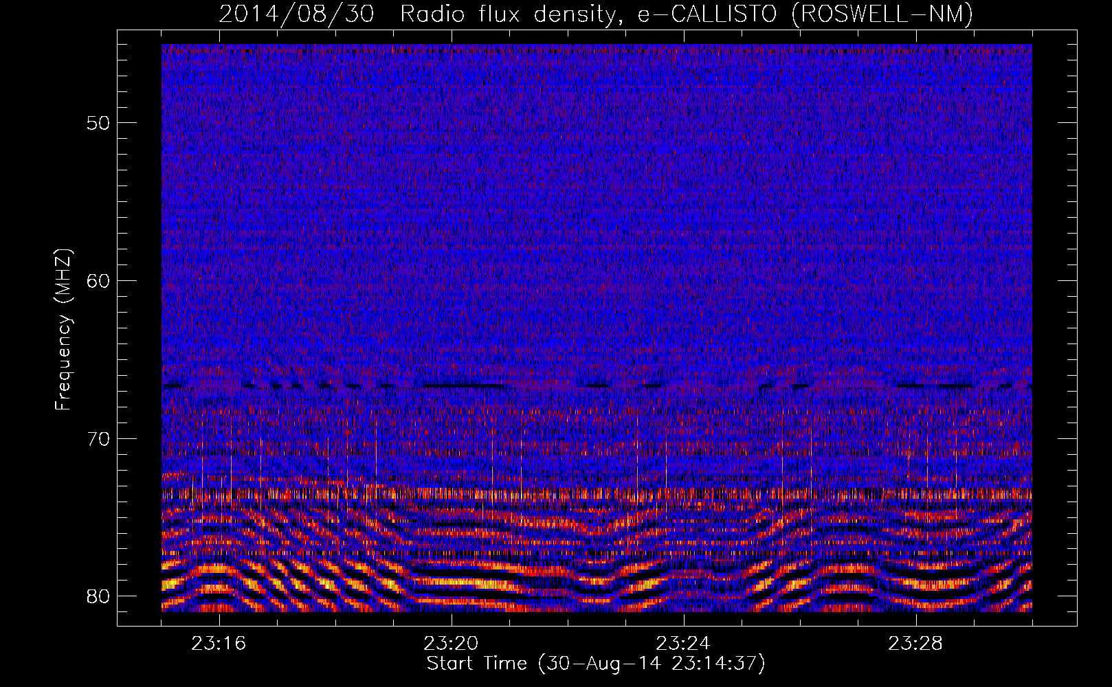Click the 23:20 time tick label
The width and height of the screenshot is (1112, 687).
[x=451, y=644]
